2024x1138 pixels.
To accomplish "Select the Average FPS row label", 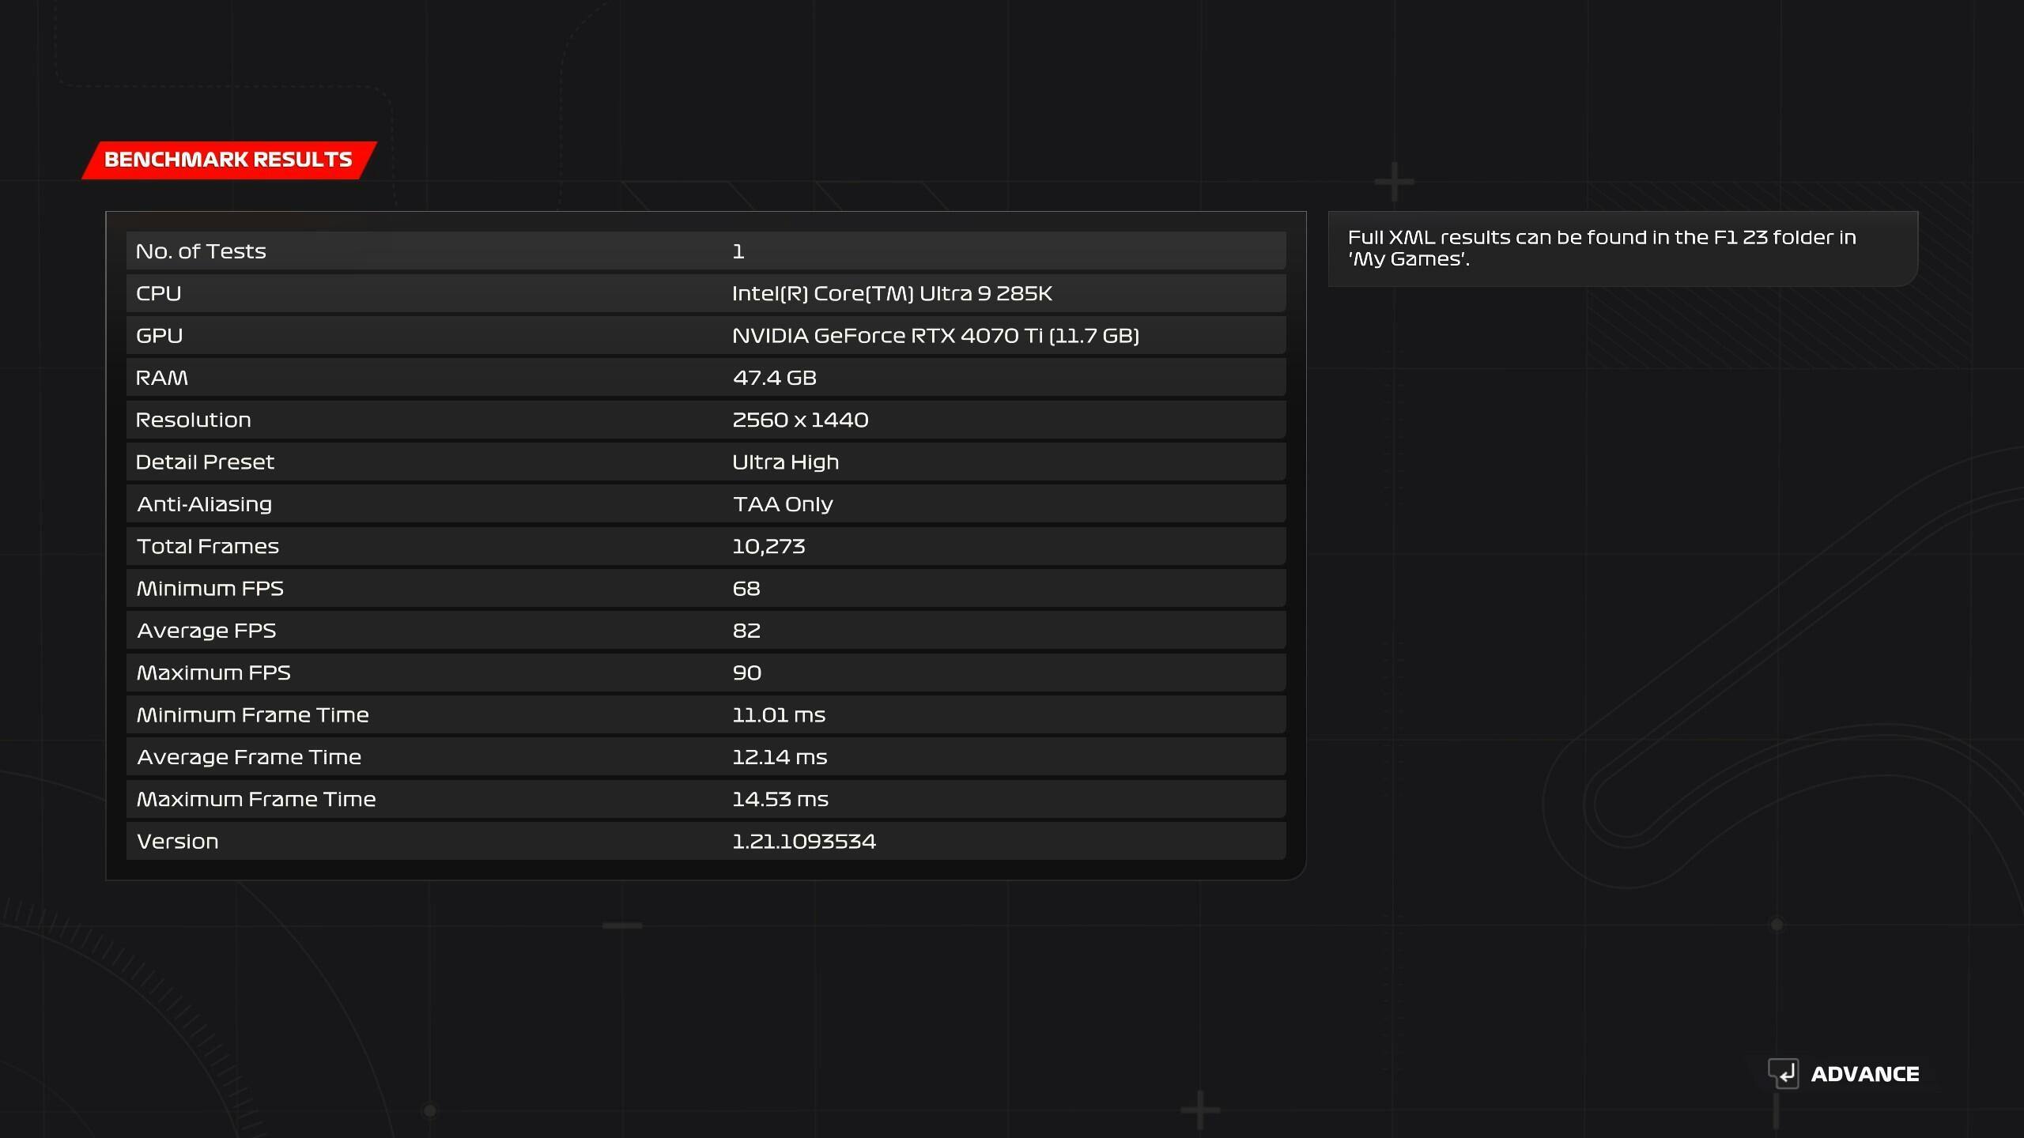I will (x=206, y=631).
